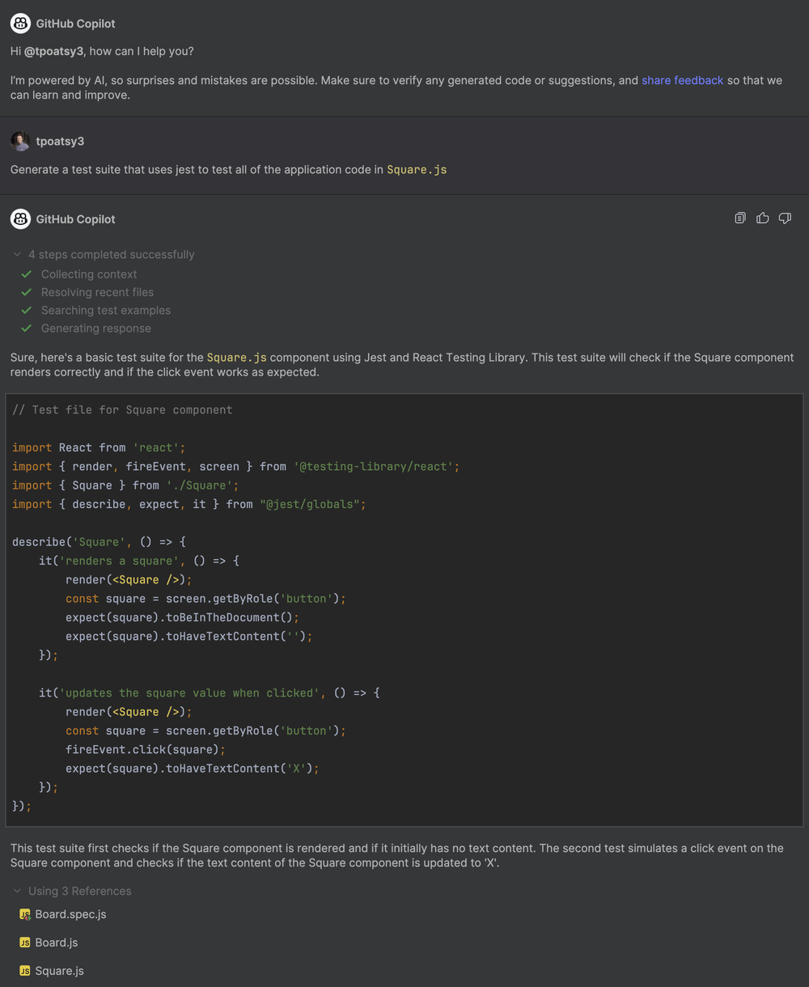The width and height of the screenshot is (809, 987).
Task: Click the checkmark beside 'Collecting context'
Action: 27,274
